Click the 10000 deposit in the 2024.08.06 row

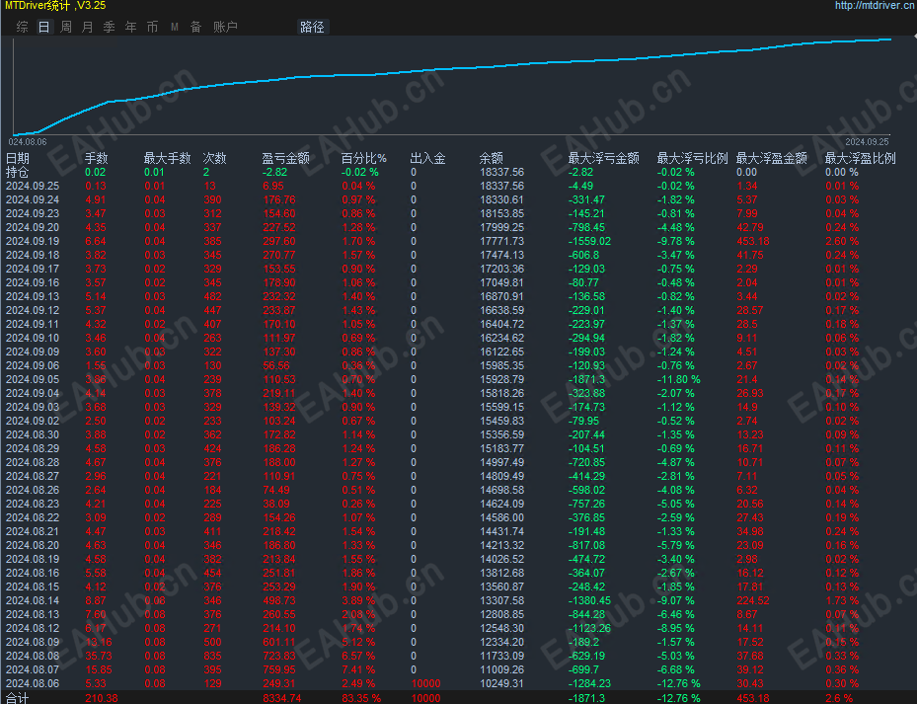[425, 683]
